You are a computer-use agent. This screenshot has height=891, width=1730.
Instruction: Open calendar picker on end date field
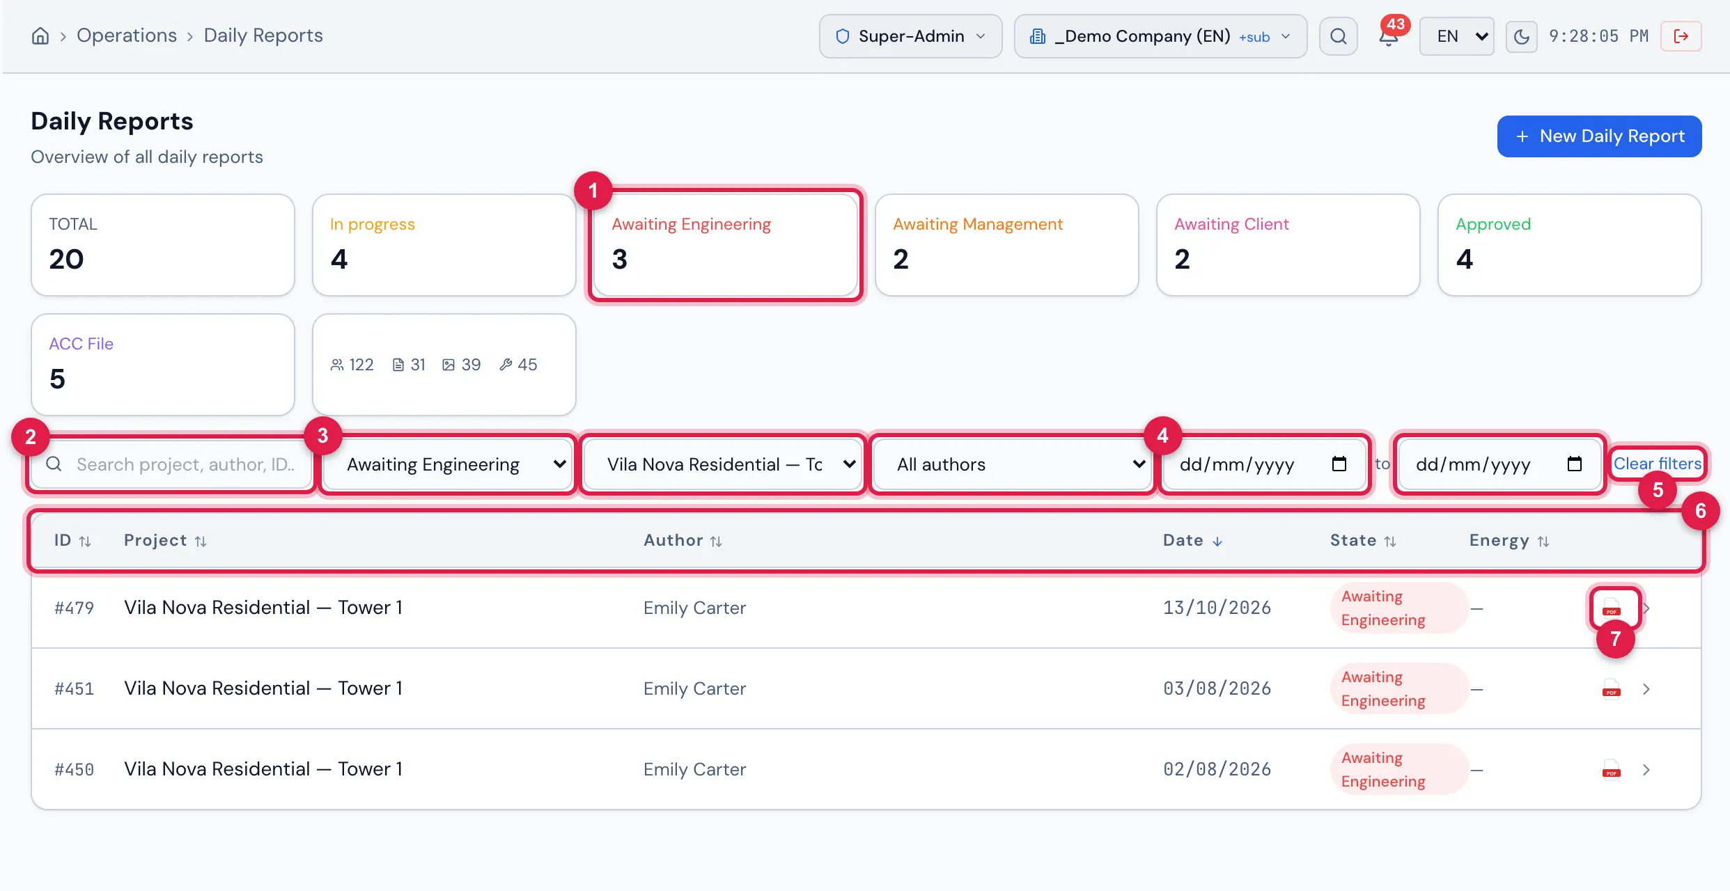click(x=1575, y=464)
